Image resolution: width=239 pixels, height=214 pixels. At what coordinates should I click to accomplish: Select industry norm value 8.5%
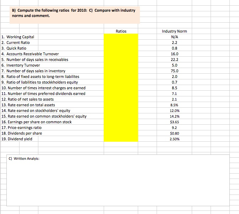coord(174,105)
